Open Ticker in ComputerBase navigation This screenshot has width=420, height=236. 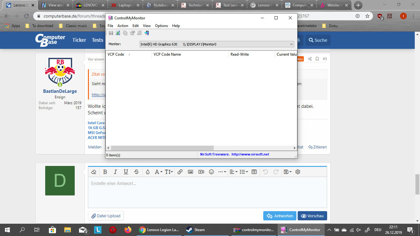tap(79, 40)
